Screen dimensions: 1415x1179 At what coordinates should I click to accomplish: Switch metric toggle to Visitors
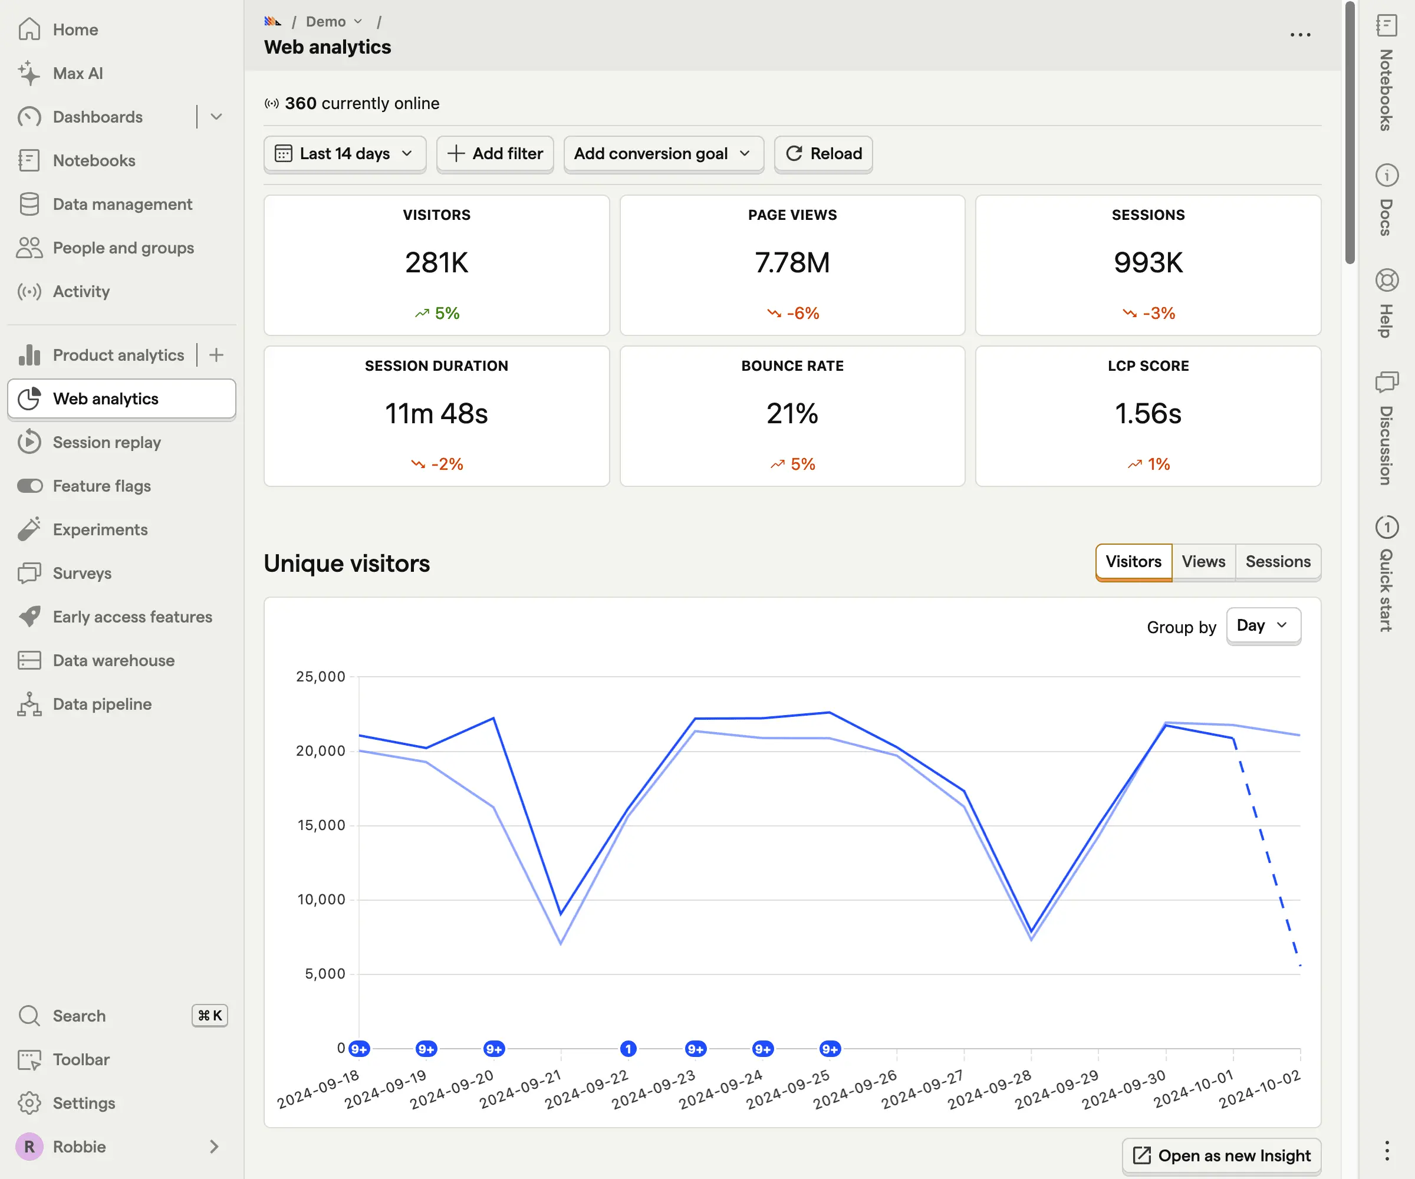1133,562
